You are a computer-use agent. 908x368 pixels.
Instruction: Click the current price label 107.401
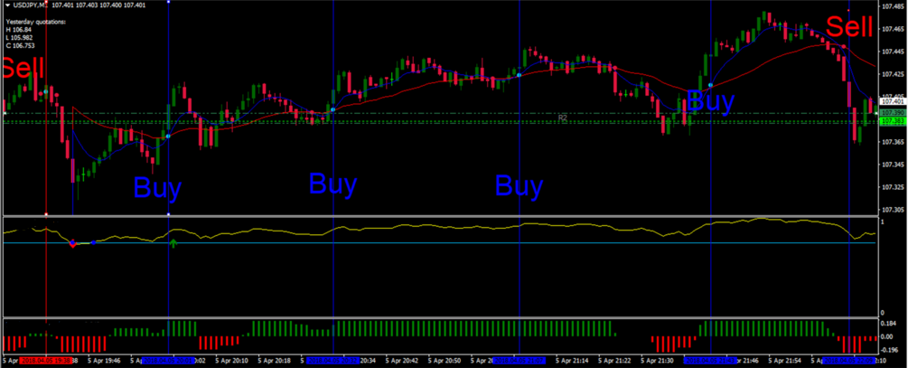892,101
